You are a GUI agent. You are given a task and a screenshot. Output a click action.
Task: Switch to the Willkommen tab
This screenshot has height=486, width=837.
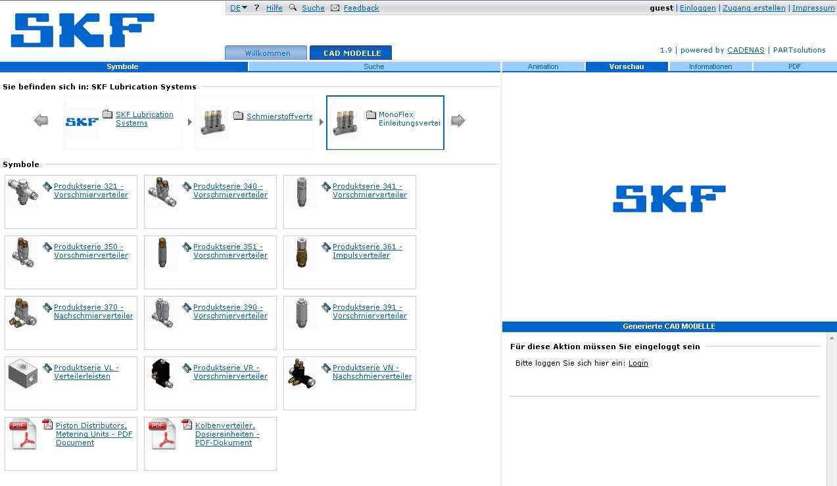pos(266,53)
